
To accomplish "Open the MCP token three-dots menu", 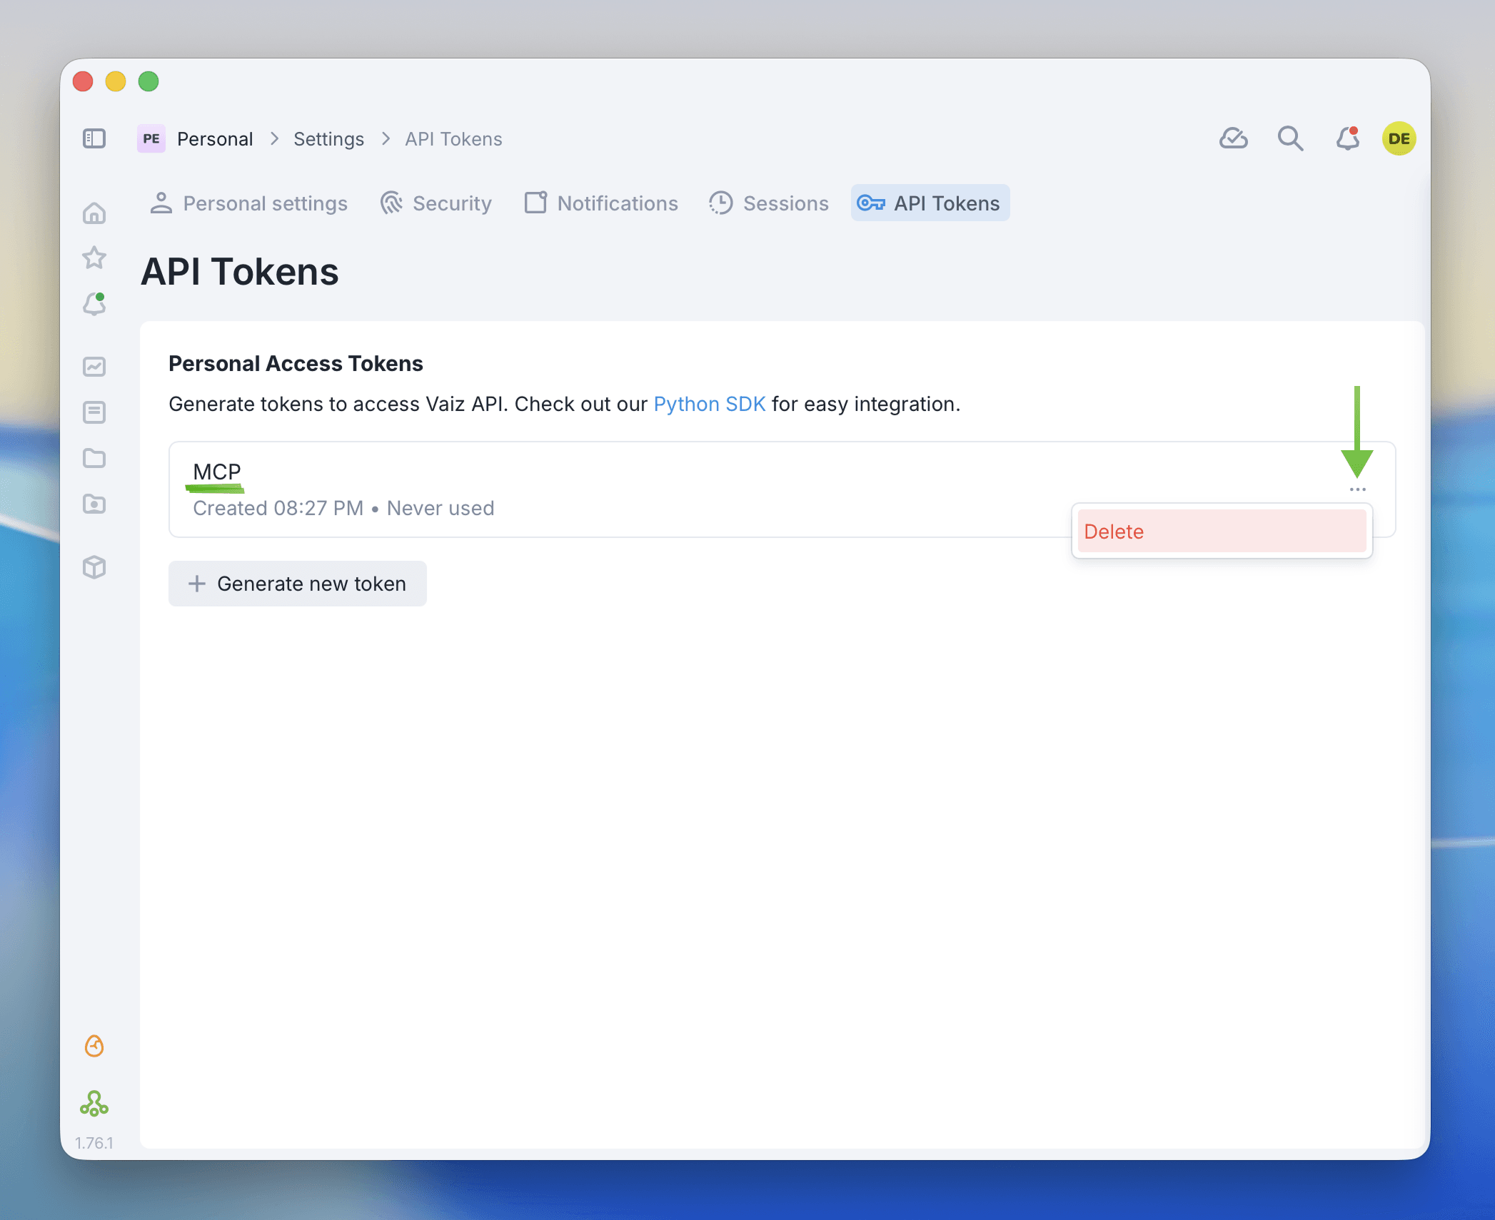I will tap(1357, 489).
